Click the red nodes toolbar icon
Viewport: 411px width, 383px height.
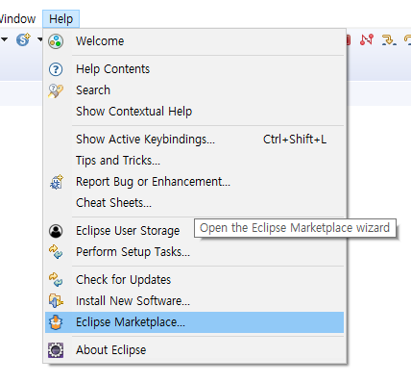tap(367, 39)
